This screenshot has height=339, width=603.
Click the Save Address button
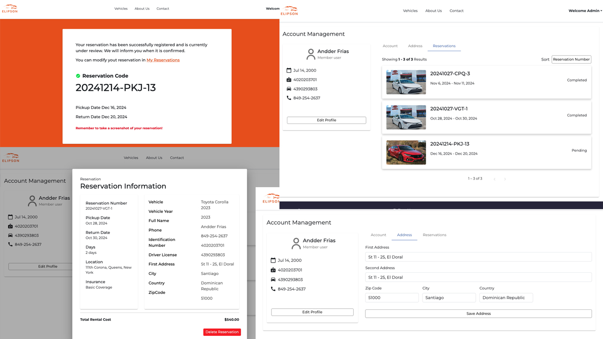479,314
